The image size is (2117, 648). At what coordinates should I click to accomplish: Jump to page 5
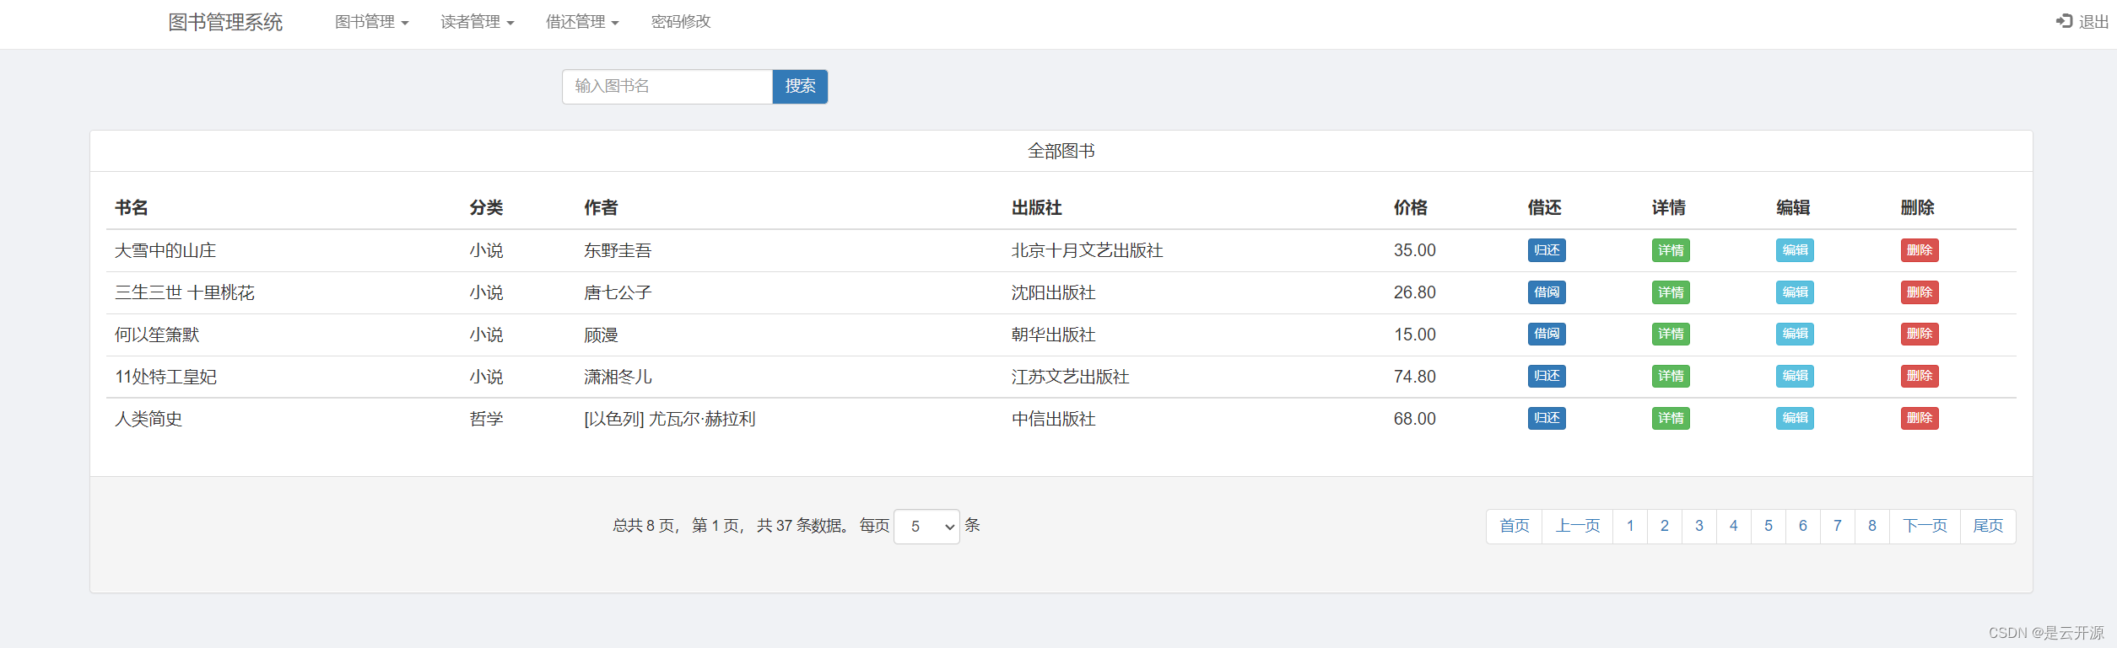[1769, 527]
